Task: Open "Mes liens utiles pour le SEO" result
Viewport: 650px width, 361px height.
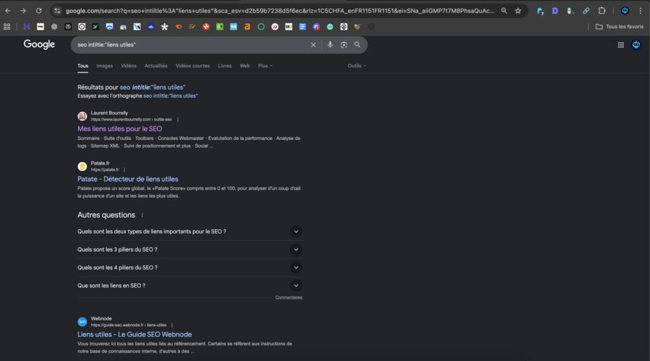Action: pos(120,129)
